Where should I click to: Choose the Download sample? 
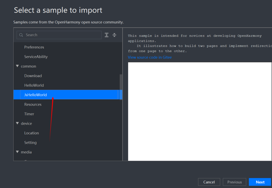pyautogui.click(x=33, y=76)
